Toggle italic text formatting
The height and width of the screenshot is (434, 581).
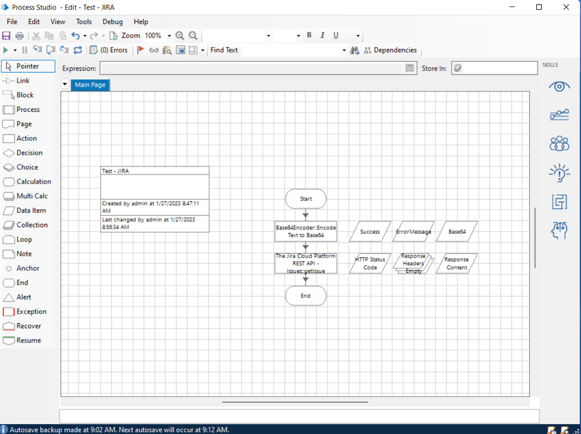pyautogui.click(x=323, y=35)
